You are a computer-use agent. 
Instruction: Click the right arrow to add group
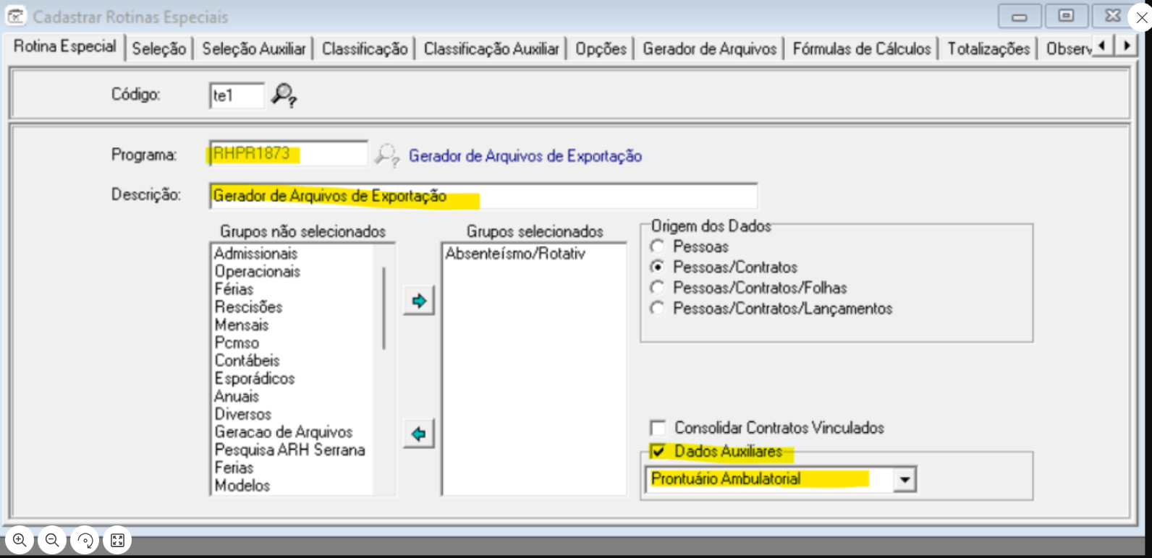coord(419,301)
